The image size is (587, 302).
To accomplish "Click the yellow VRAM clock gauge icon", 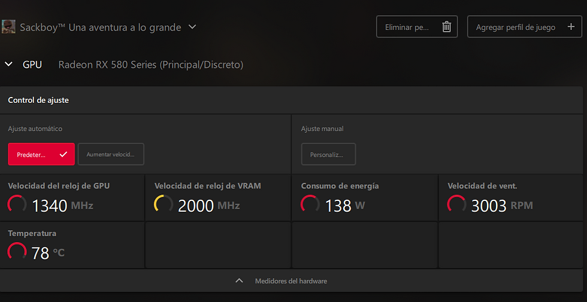I will [x=164, y=204].
